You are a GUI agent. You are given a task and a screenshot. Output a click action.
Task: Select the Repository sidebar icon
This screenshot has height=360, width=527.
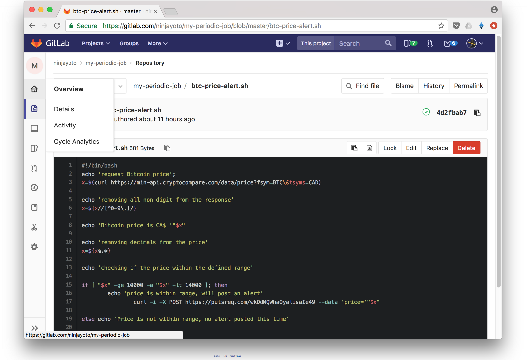[x=34, y=109]
